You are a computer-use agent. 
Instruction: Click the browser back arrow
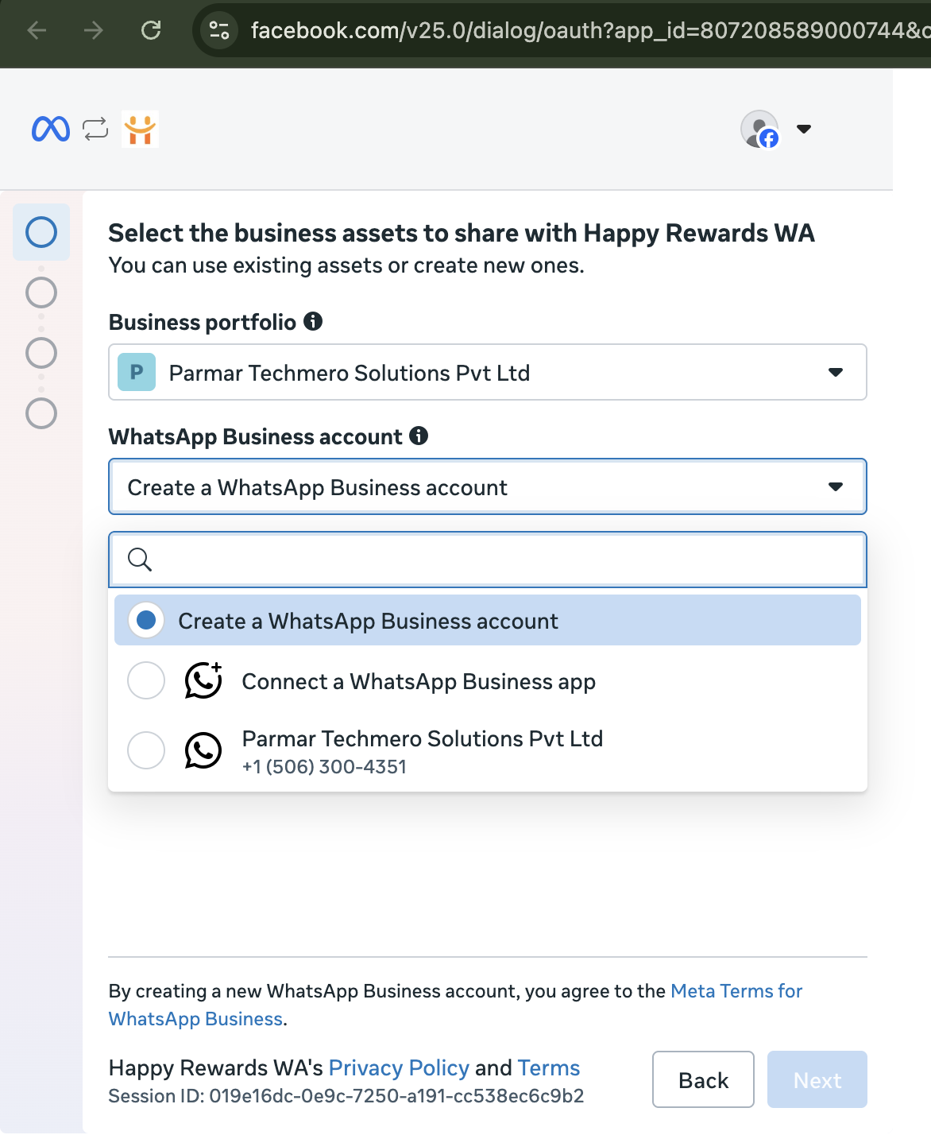coord(37,31)
